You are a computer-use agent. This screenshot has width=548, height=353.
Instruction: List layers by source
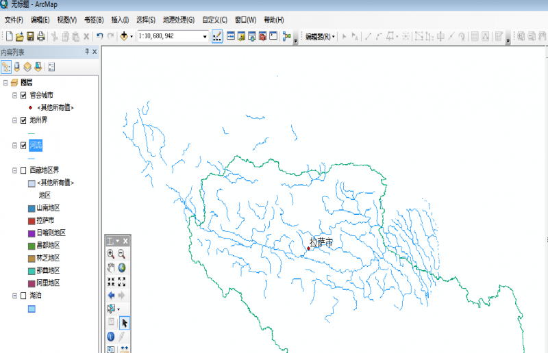tap(16, 67)
